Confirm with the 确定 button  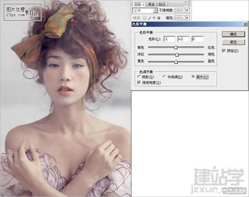click(x=233, y=35)
